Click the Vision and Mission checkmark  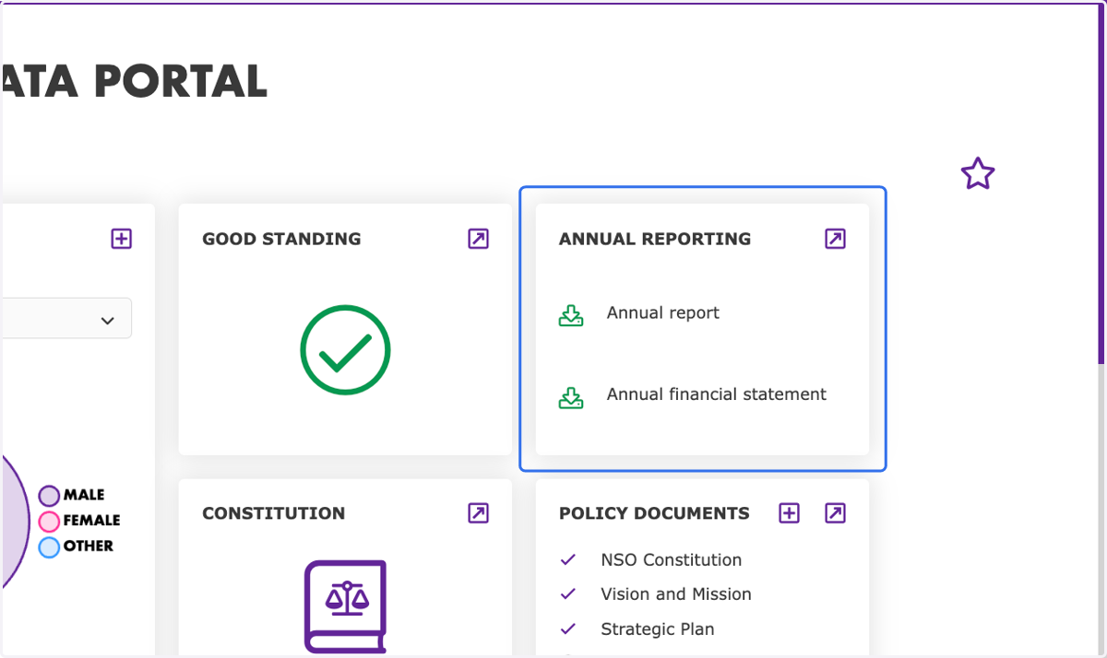coord(568,594)
